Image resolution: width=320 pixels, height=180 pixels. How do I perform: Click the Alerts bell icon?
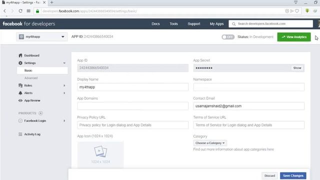[x=20, y=93]
